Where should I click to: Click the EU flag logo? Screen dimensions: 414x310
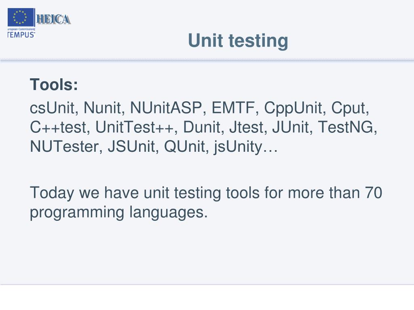point(21,17)
